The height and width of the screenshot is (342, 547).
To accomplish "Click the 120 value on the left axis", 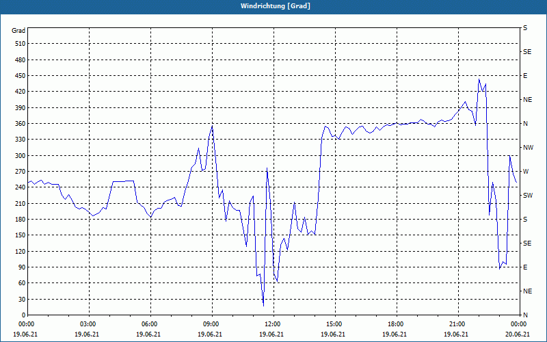I will tap(21, 251).
